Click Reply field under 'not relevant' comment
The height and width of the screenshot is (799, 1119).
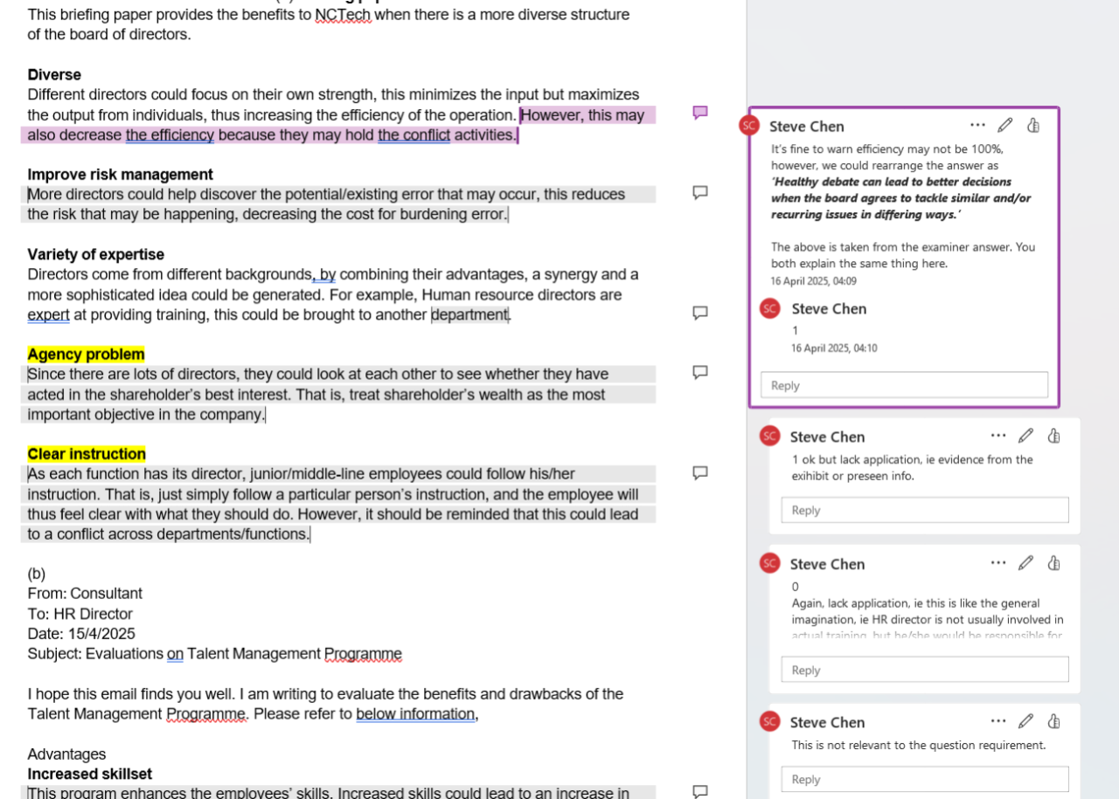coord(924,779)
